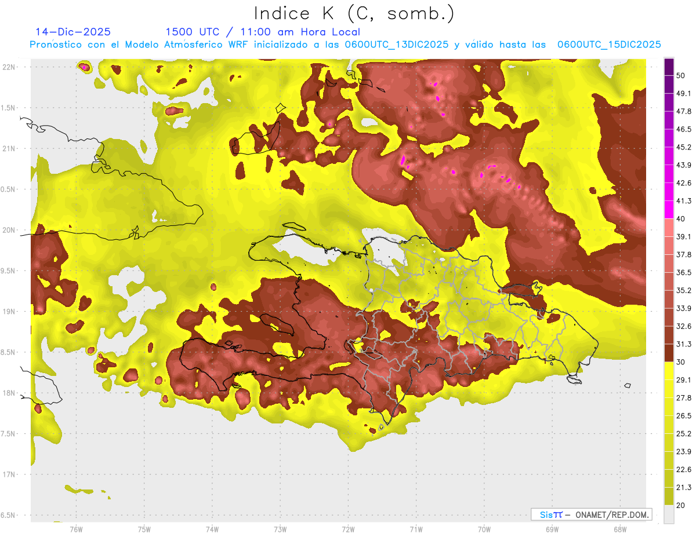Click the colorbar value "37.8"
Viewport: 696px width, 537px height.
(684, 254)
